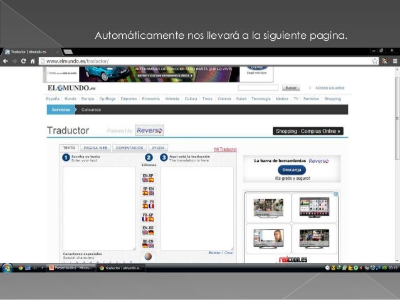Launch Chrome from the quick launch bar
Viewport: 400px width, 300px height.
[21, 268]
